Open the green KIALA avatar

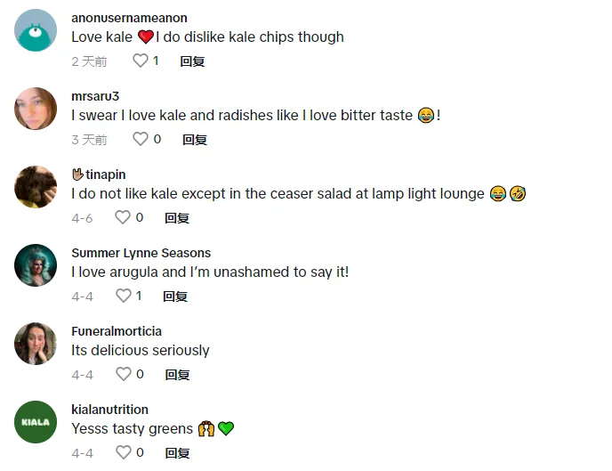[36, 422]
